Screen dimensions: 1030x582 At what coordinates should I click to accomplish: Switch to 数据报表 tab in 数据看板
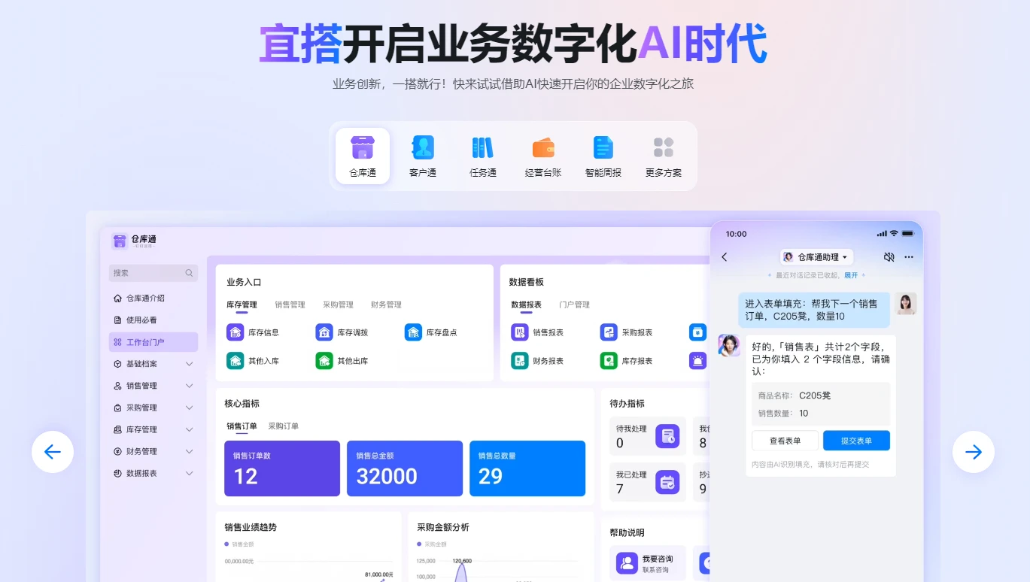526,305
